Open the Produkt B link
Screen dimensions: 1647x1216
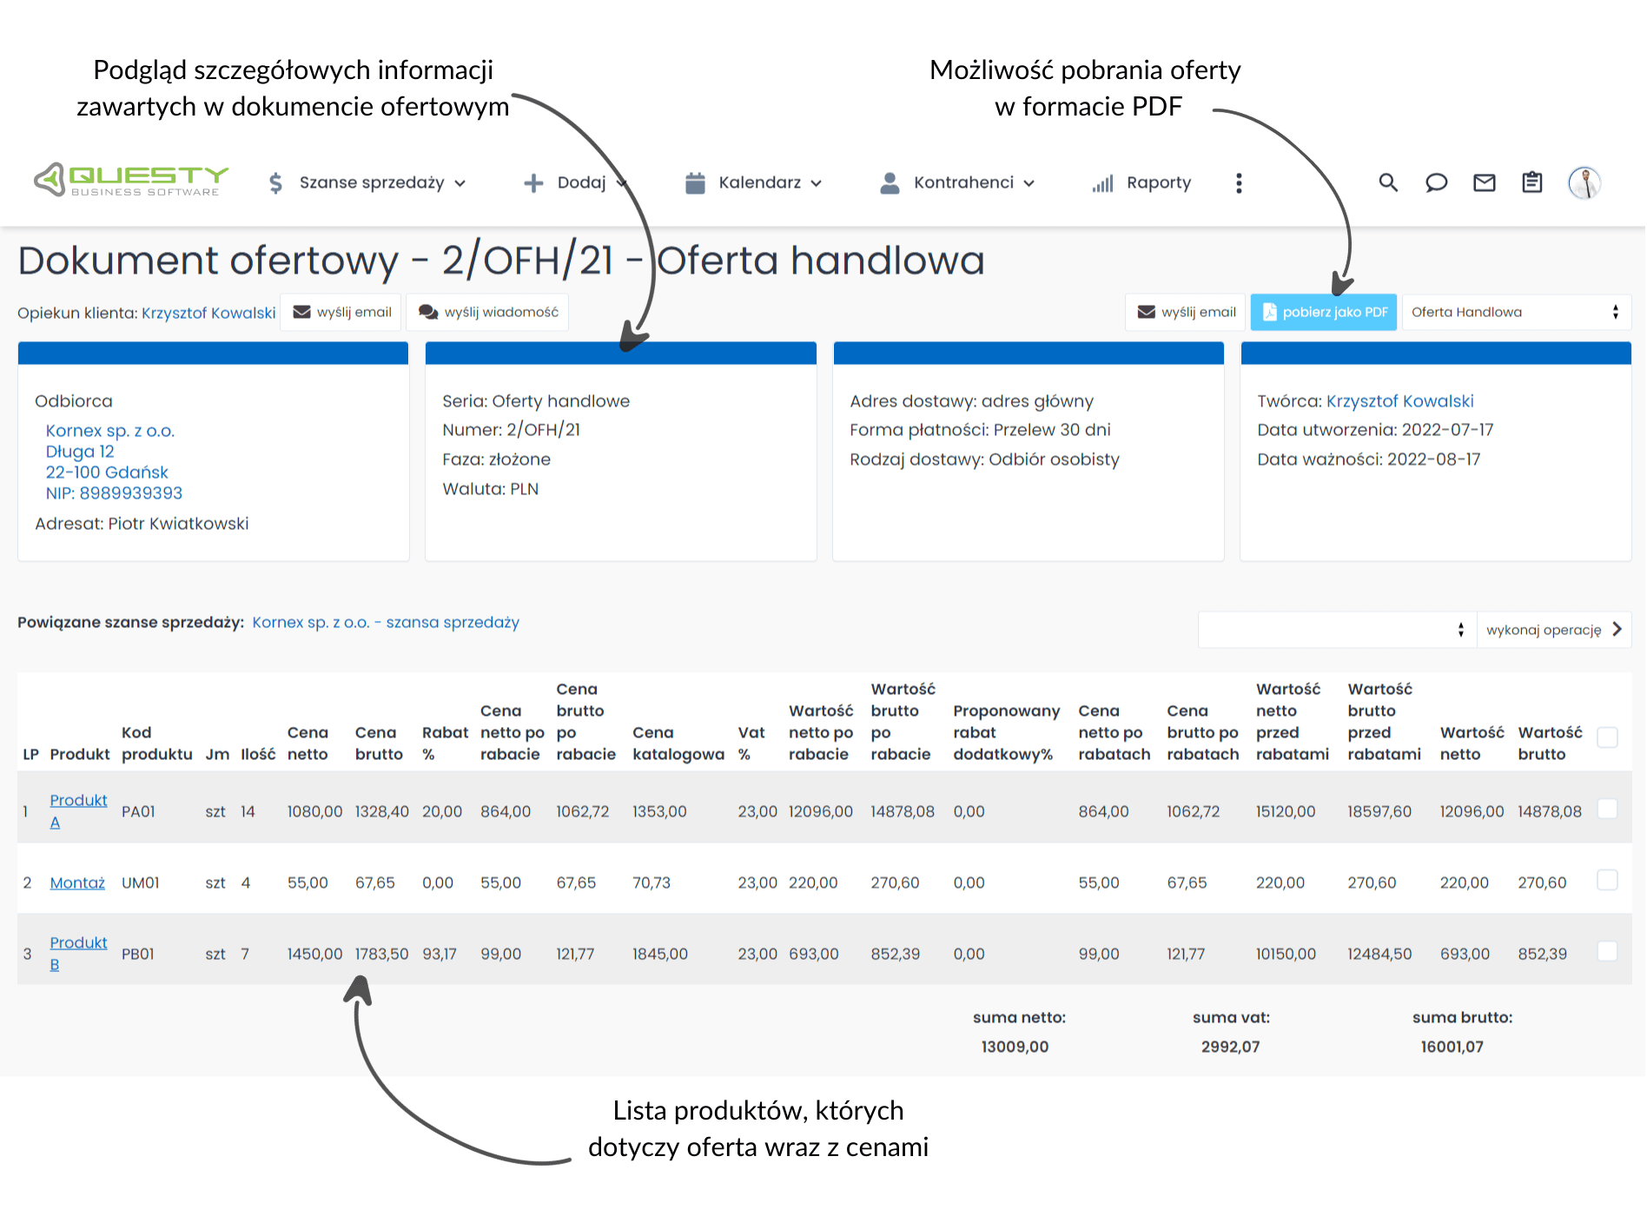tap(78, 954)
